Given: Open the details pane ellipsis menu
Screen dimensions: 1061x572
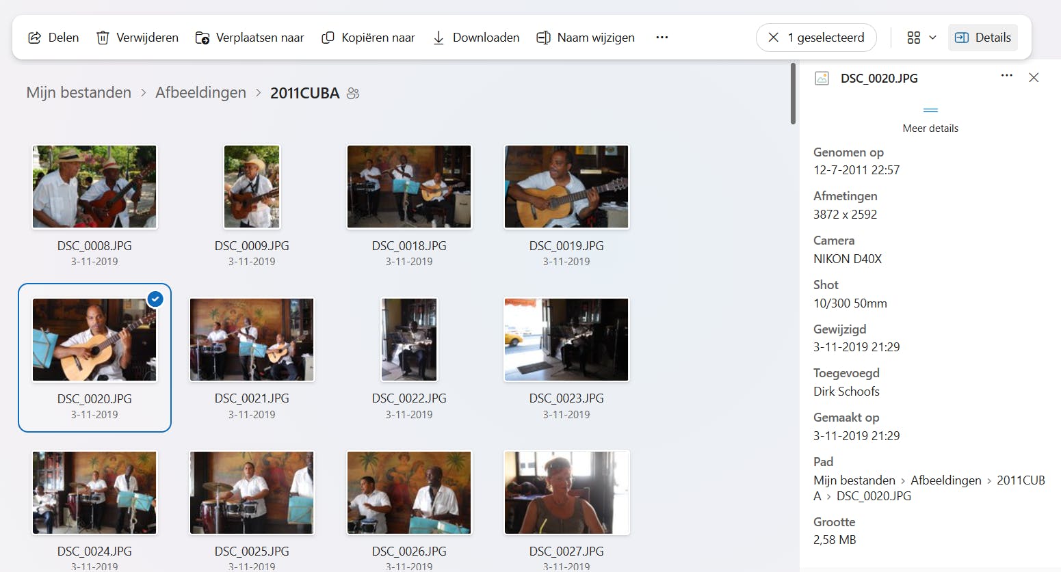Looking at the screenshot, I should click(x=1006, y=75).
